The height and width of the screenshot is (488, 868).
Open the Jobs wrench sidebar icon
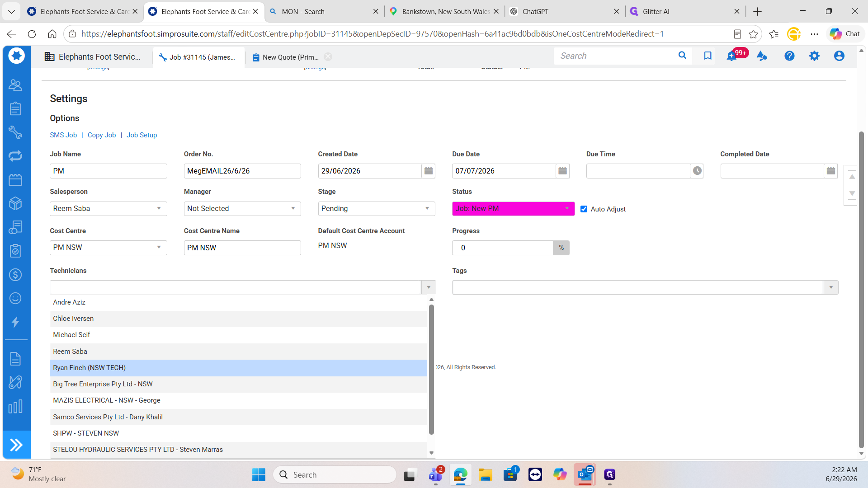[15, 132]
